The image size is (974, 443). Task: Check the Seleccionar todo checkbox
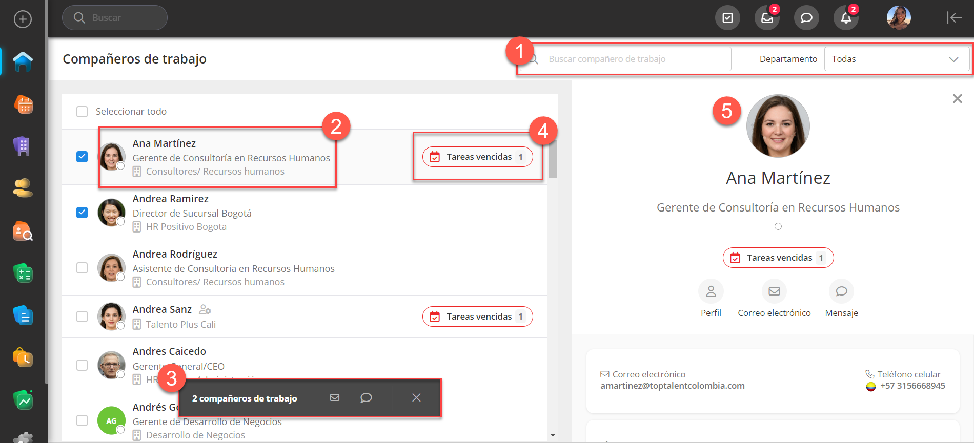(x=82, y=112)
